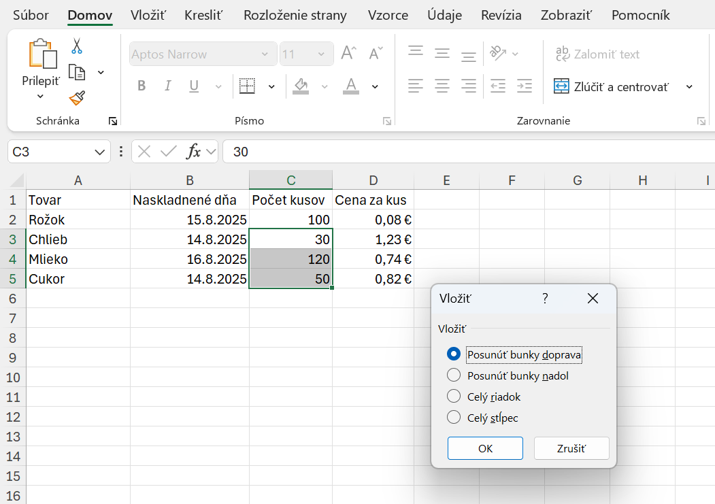Select Posunúť bunky doprava radio option
715x504 pixels.
(x=453, y=354)
